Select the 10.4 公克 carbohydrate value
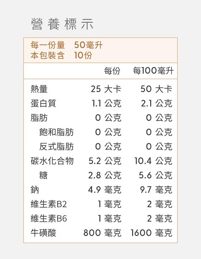 point(153,161)
